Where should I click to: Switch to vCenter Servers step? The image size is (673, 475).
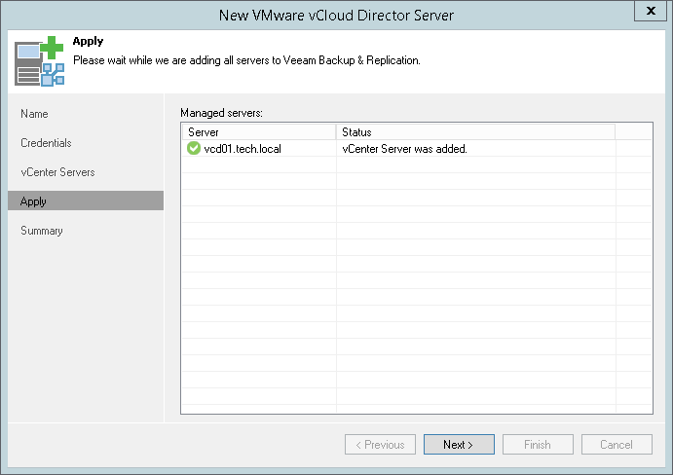click(x=57, y=172)
